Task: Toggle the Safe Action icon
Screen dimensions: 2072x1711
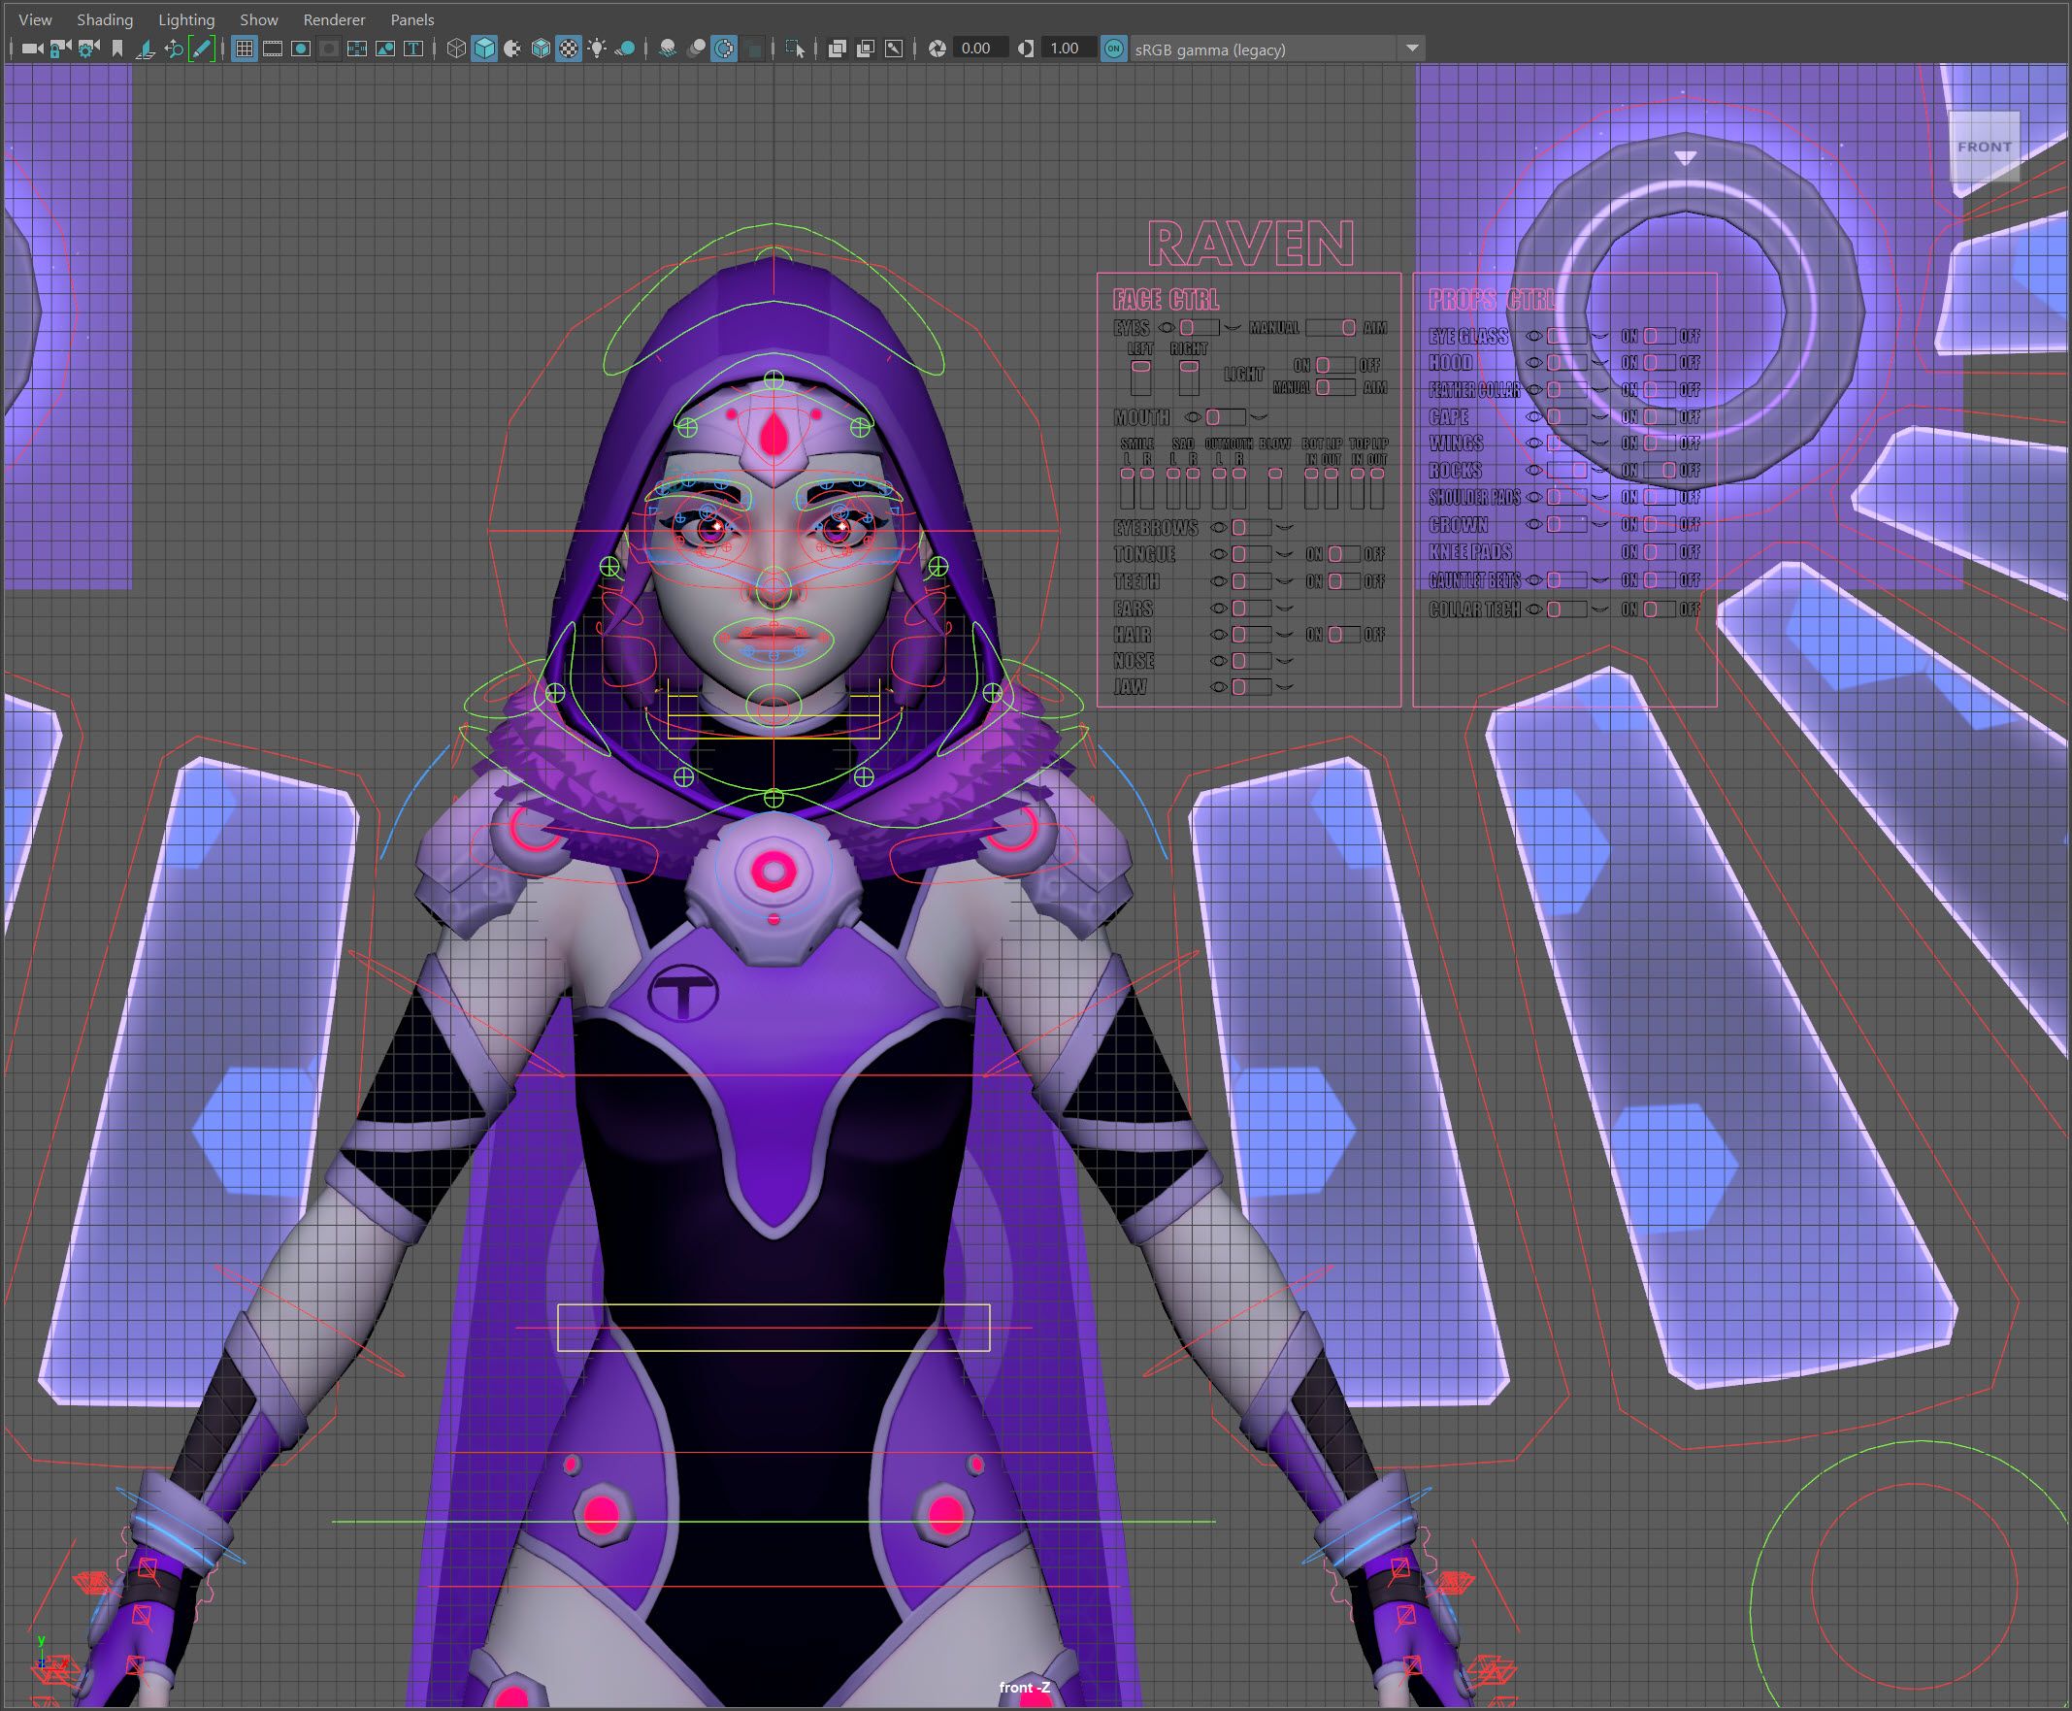Action: point(385,49)
